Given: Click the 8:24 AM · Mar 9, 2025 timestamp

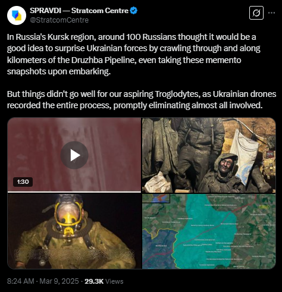Looking at the screenshot, I should tap(43, 281).
